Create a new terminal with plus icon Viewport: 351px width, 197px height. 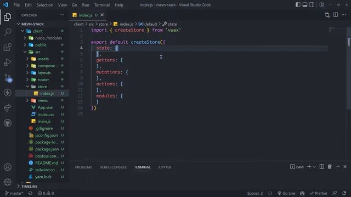(309, 167)
